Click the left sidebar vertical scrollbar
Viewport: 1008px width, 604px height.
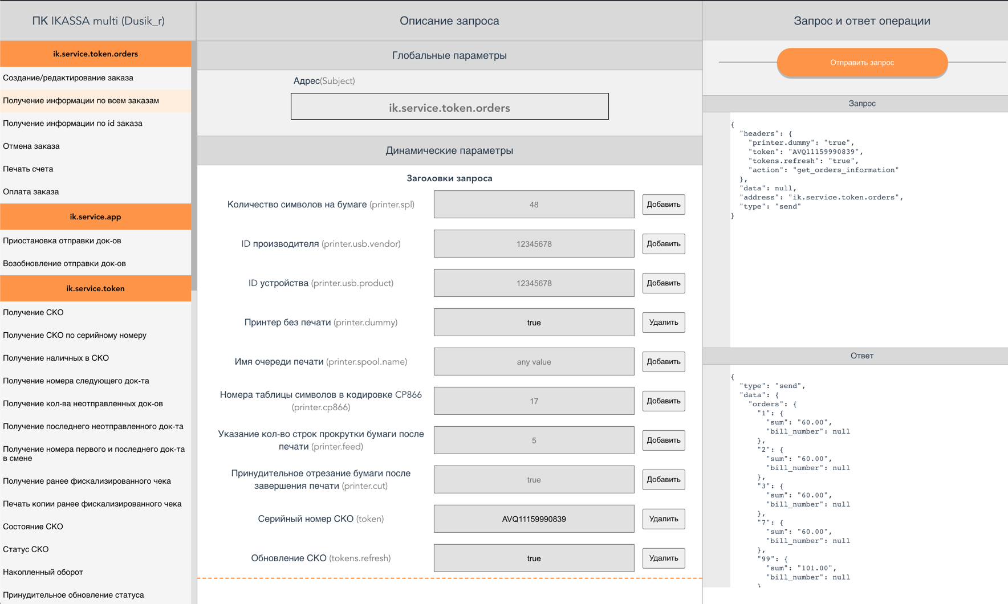click(194, 171)
